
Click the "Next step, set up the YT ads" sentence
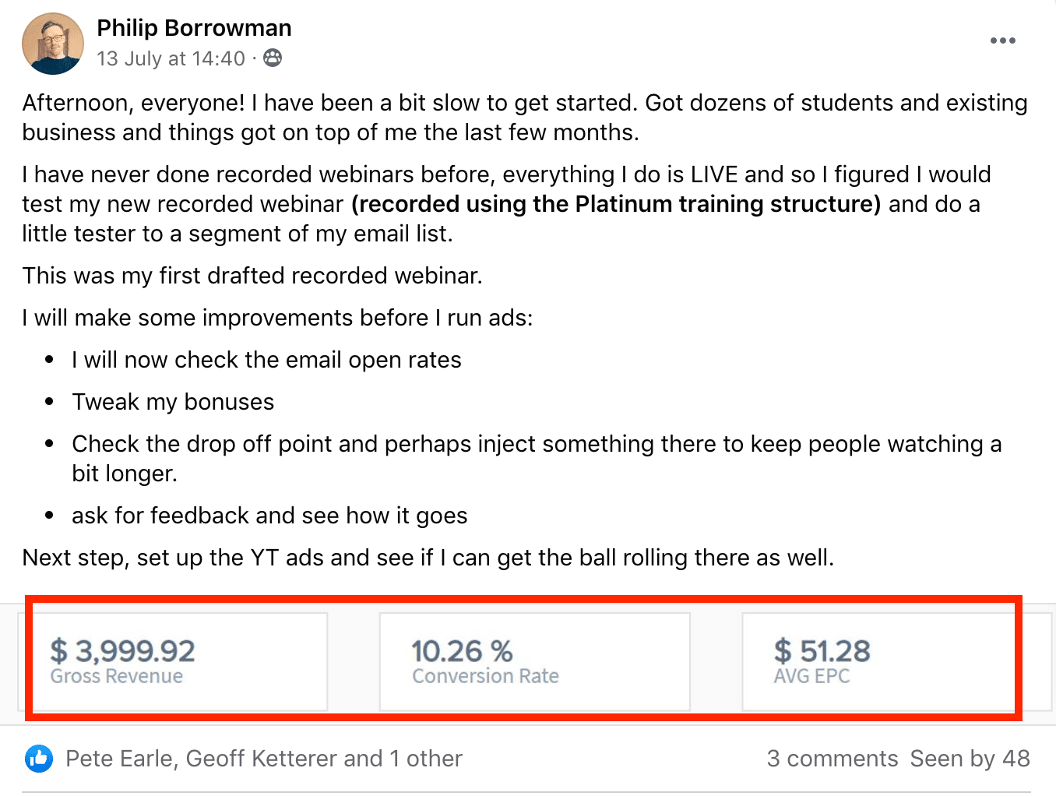point(428,558)
